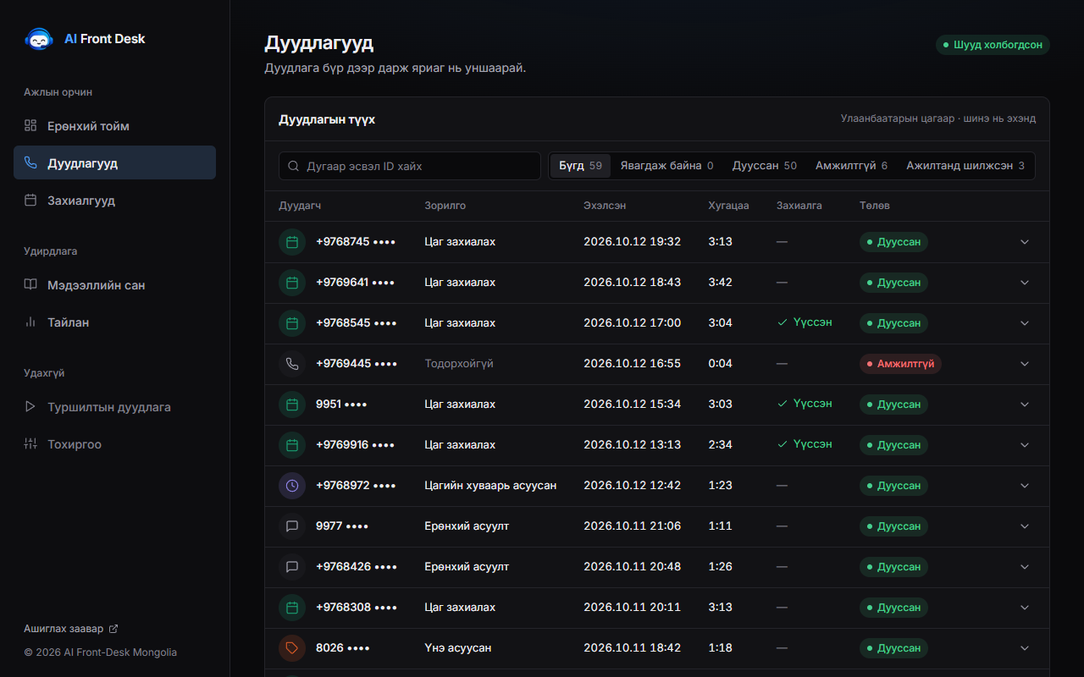Expand the call row +9768745
This screenshot has width=1084, height=677.
coord(1025,242)
